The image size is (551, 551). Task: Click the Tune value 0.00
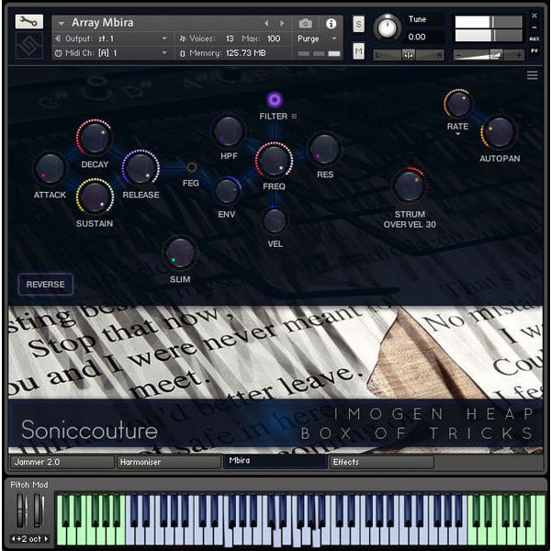[x=416, y=37]
